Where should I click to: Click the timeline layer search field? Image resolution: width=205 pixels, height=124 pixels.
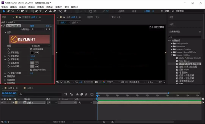pos(40,94)
